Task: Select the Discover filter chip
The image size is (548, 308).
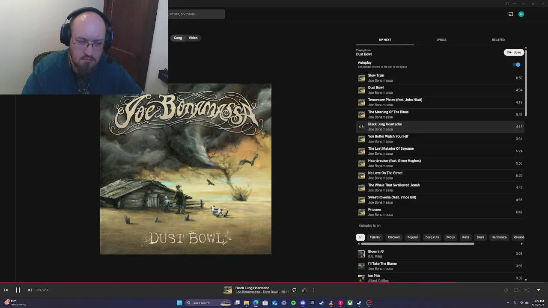Action: click(394, 237)
